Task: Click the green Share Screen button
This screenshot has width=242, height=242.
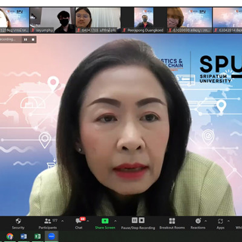Action: click(105, 224)
